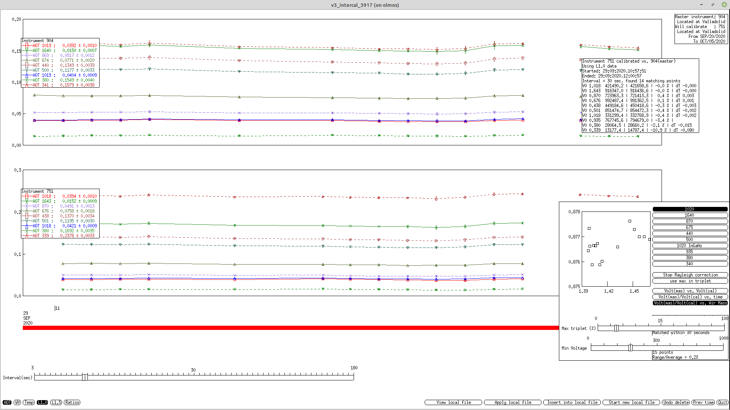The width and height of the screenshot is (730, 410).
Task: Click legend entry AOT 339 in Instrument 751
Action: click(60, 236)
